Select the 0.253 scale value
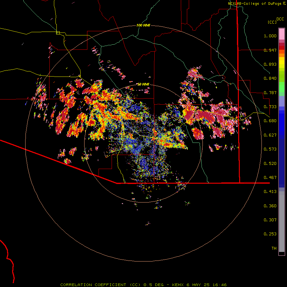Image resolution: width=287 pixels, height=287 pixels. (x=270, y=234)
